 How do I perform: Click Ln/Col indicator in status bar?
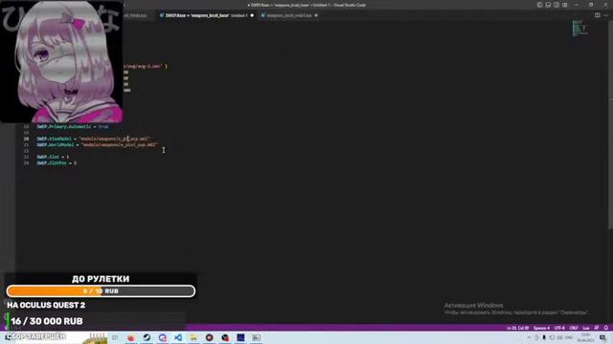click(x=517, y=328)
